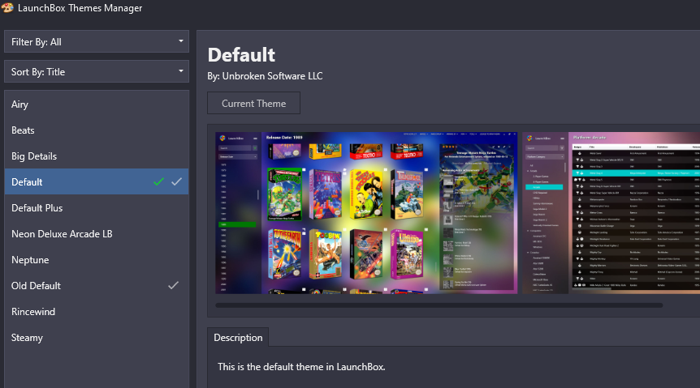
Task: Select the Rincewind theme
Action: click(97, 311)
